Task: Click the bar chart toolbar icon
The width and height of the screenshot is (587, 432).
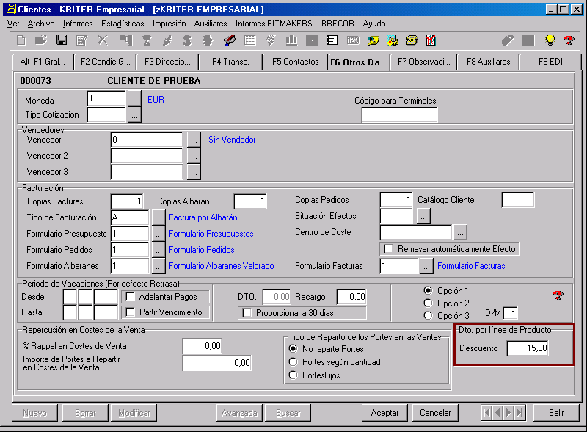Action: [x=291, y=40]
